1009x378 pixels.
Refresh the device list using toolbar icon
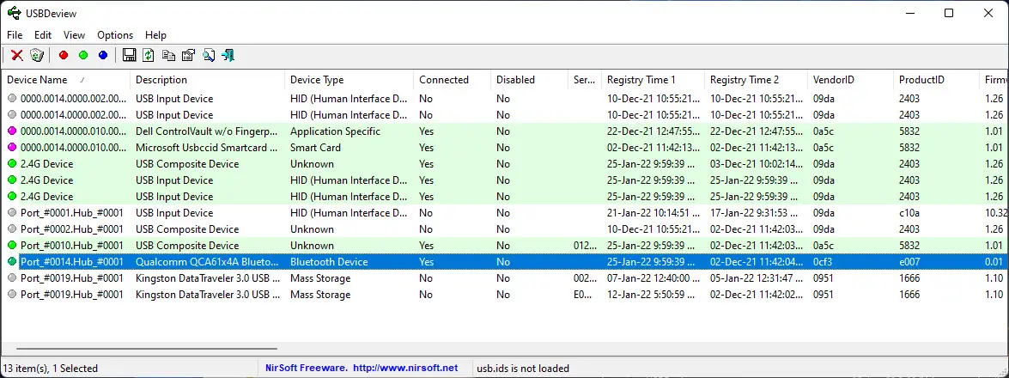(149, 56)
